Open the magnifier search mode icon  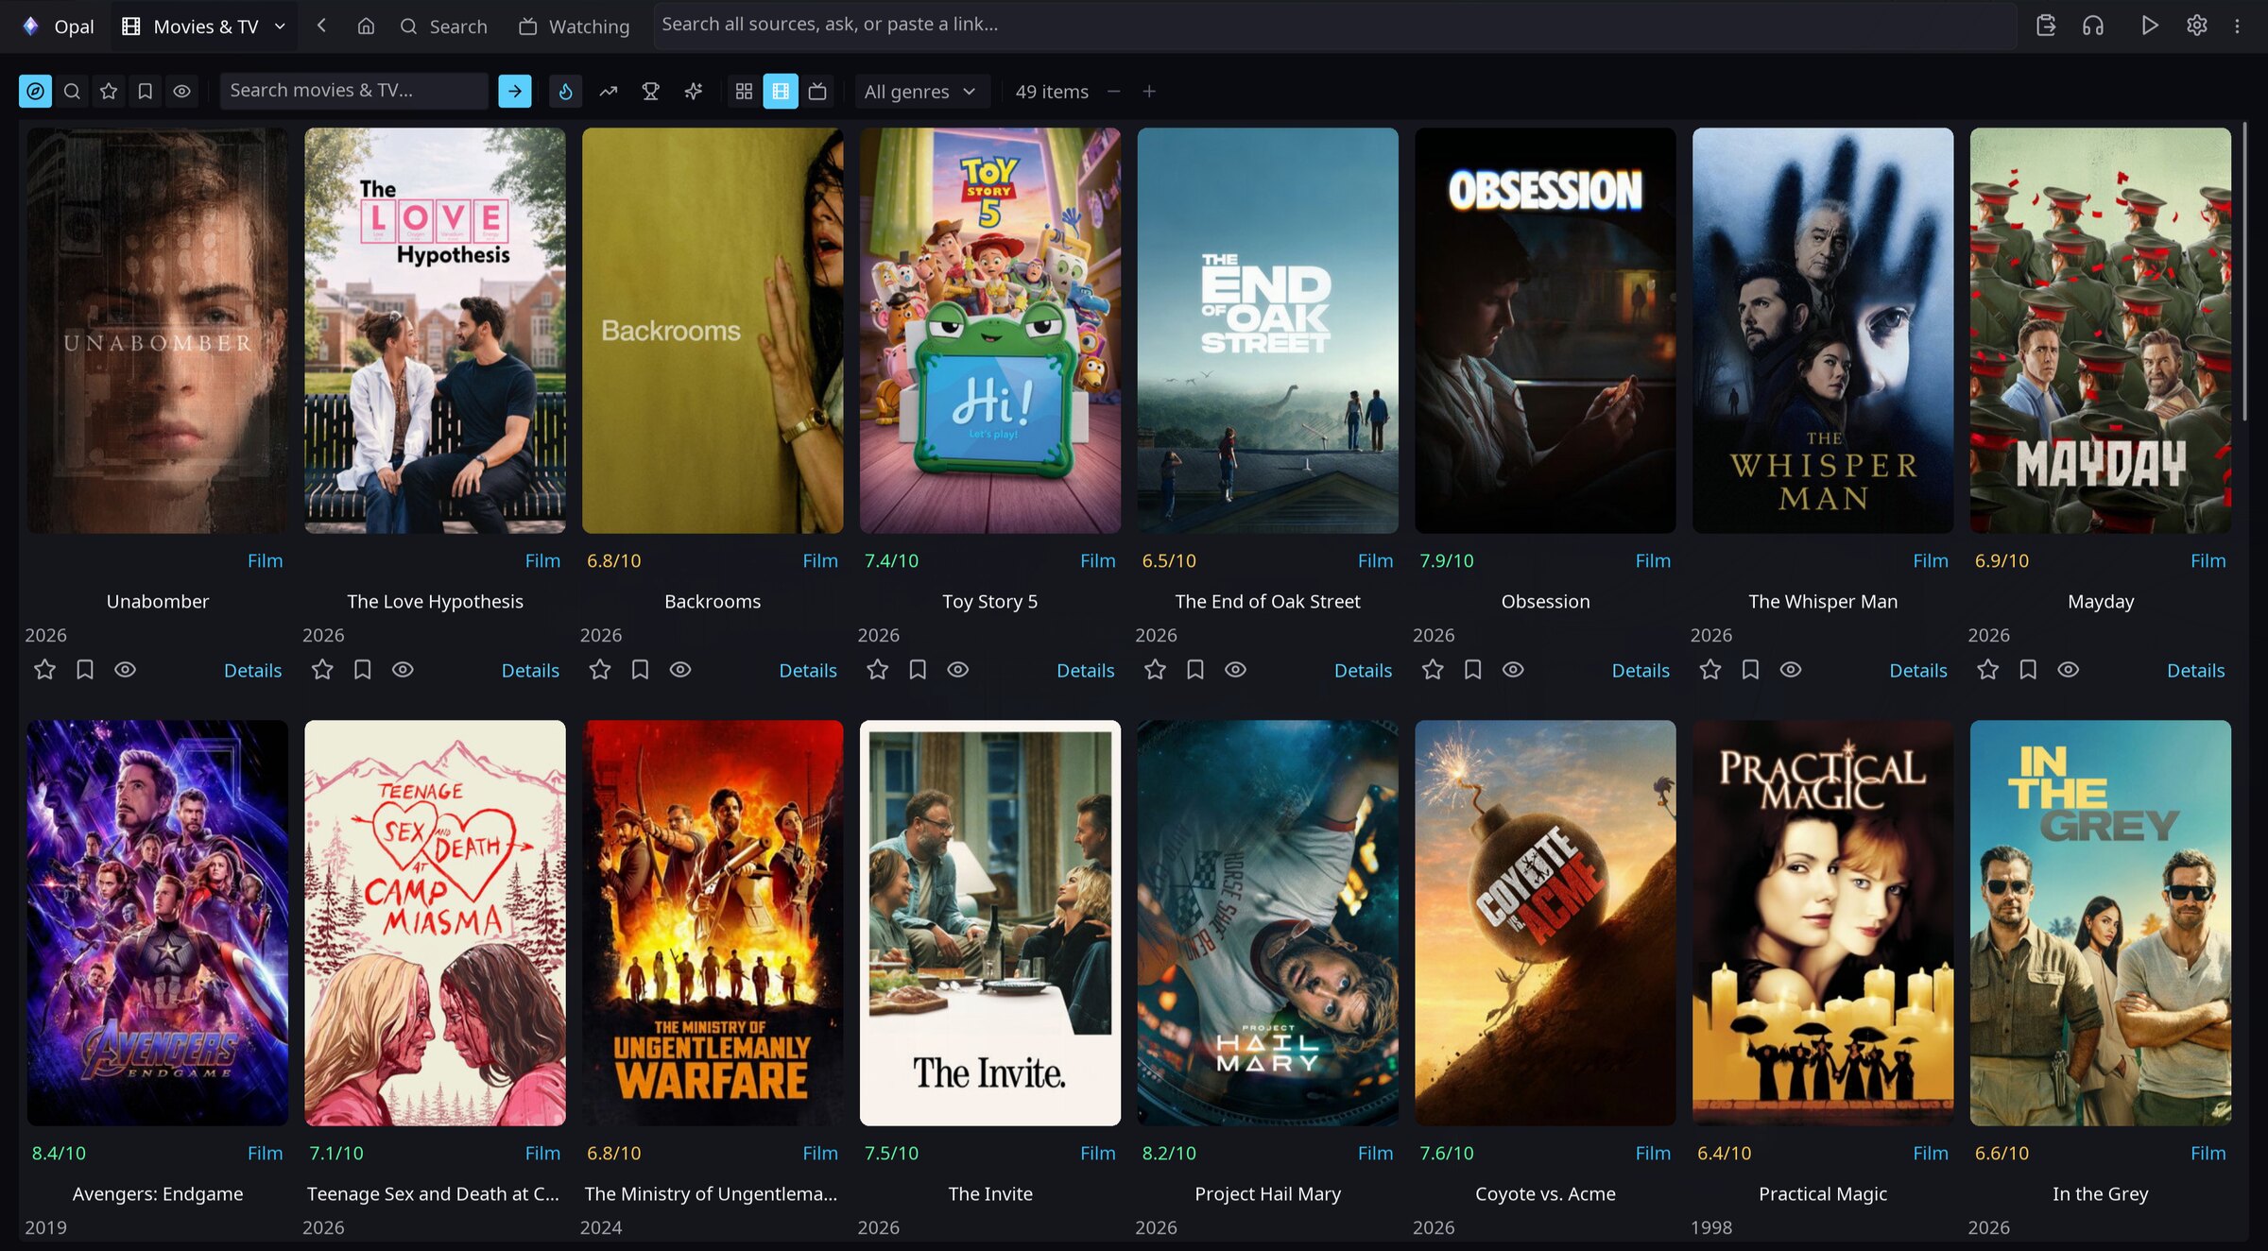(72, 91)
